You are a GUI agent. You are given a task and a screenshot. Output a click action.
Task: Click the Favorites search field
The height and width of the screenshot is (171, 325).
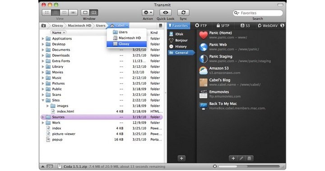pos(258,13)
